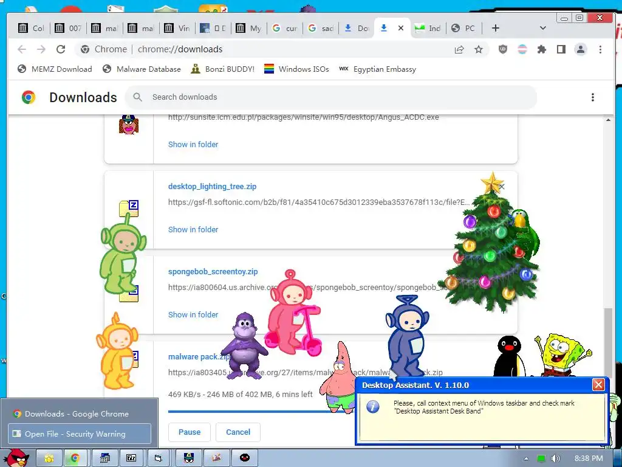Go back with the browser back arrow

tap(22, 49)
